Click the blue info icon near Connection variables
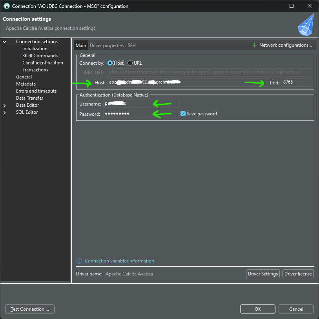The height and width of the screenshot is (319, 319). (x=79, y=261)
